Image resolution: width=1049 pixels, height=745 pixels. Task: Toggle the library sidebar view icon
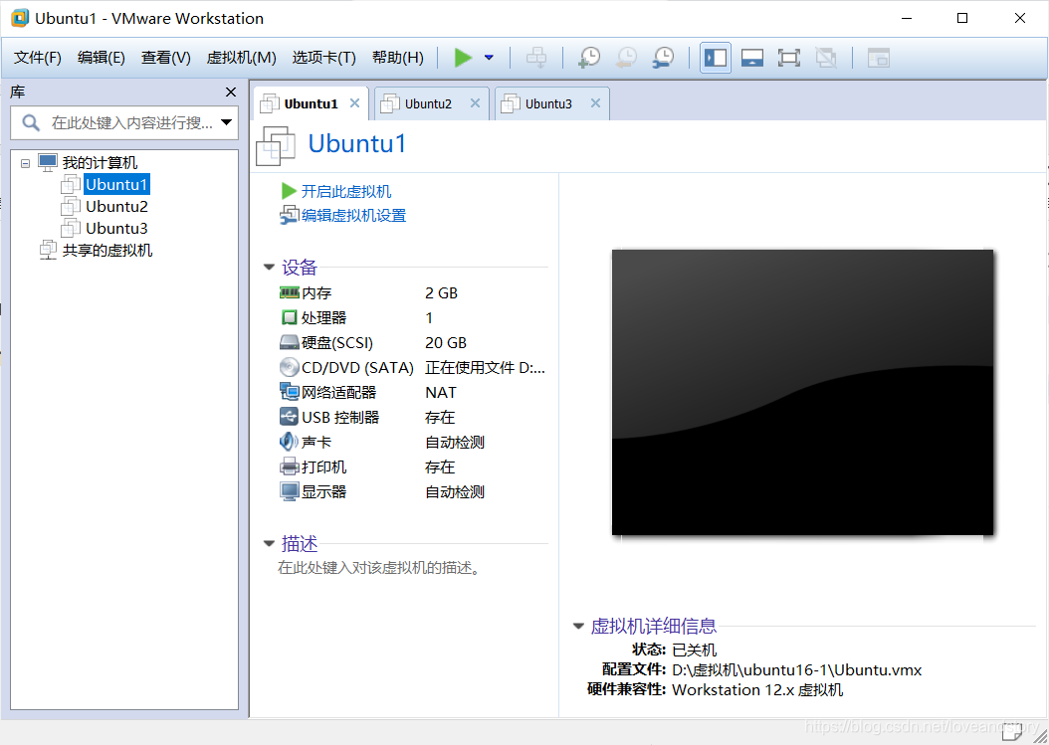click(716, 58)
